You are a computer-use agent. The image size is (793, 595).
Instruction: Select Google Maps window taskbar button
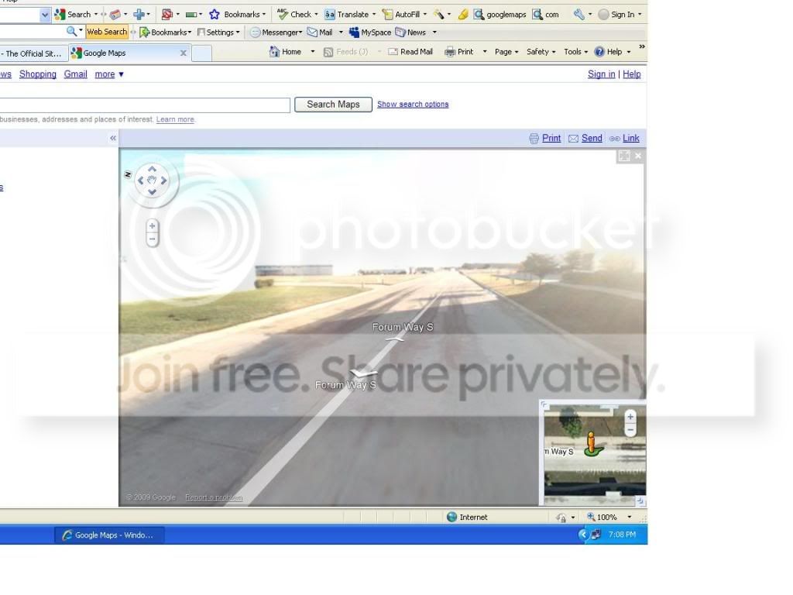[109, 535]
